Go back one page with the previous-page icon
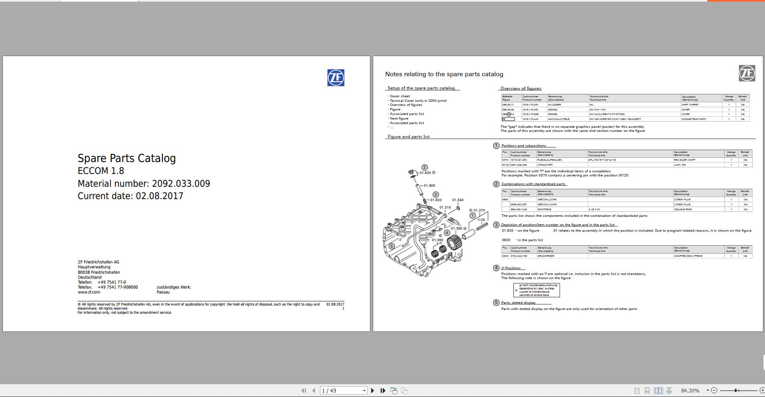 tap(314, 390)
